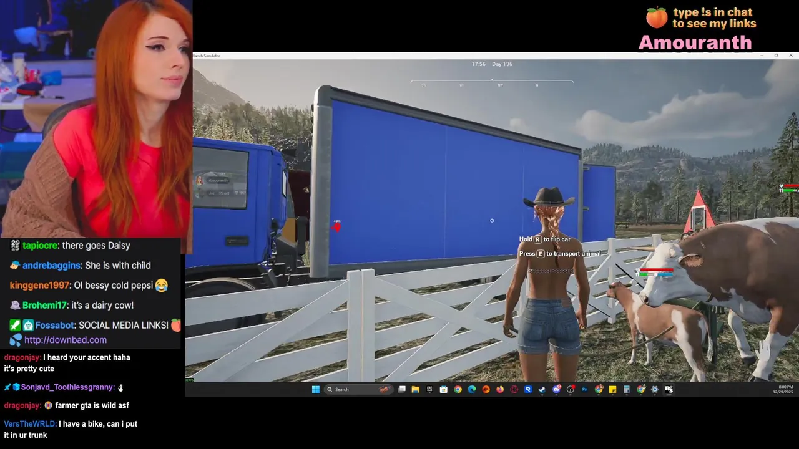This screenshot has height=449, width=799.
Task: Click username kinggene1997 in chat
Action: tap(39, 285)
